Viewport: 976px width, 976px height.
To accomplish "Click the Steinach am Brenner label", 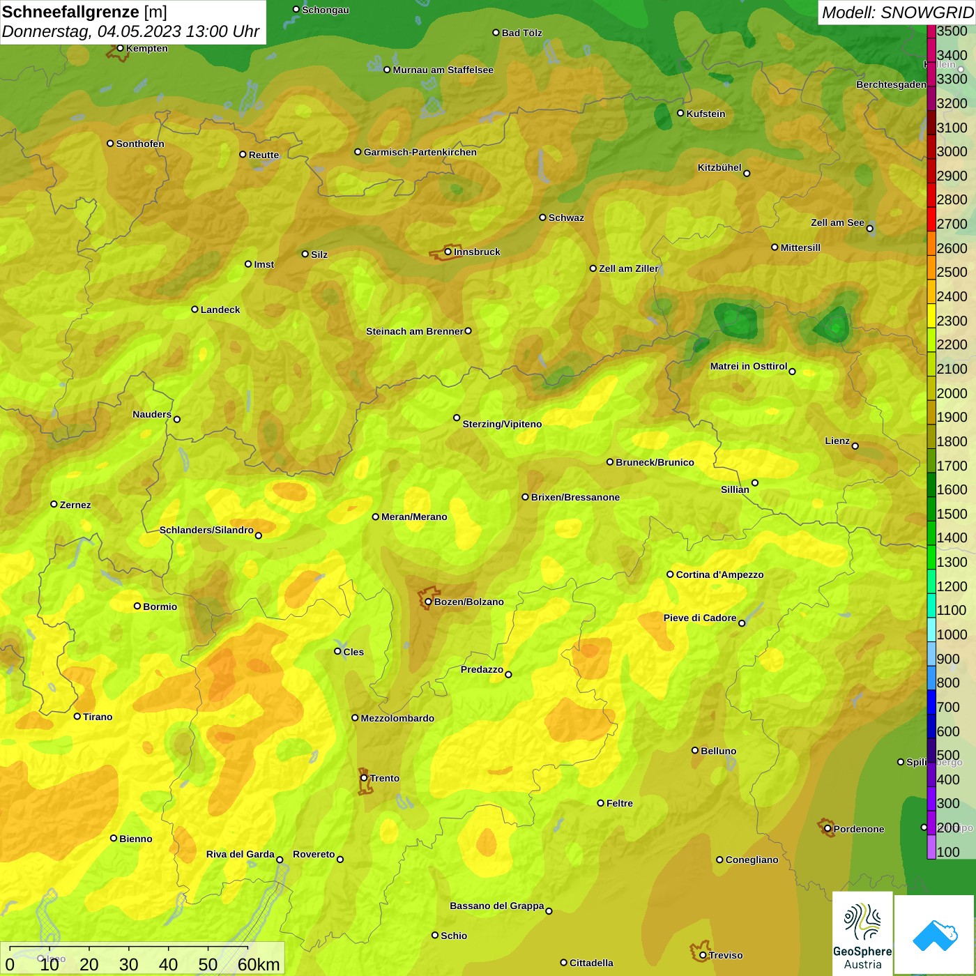I will 414,331.
